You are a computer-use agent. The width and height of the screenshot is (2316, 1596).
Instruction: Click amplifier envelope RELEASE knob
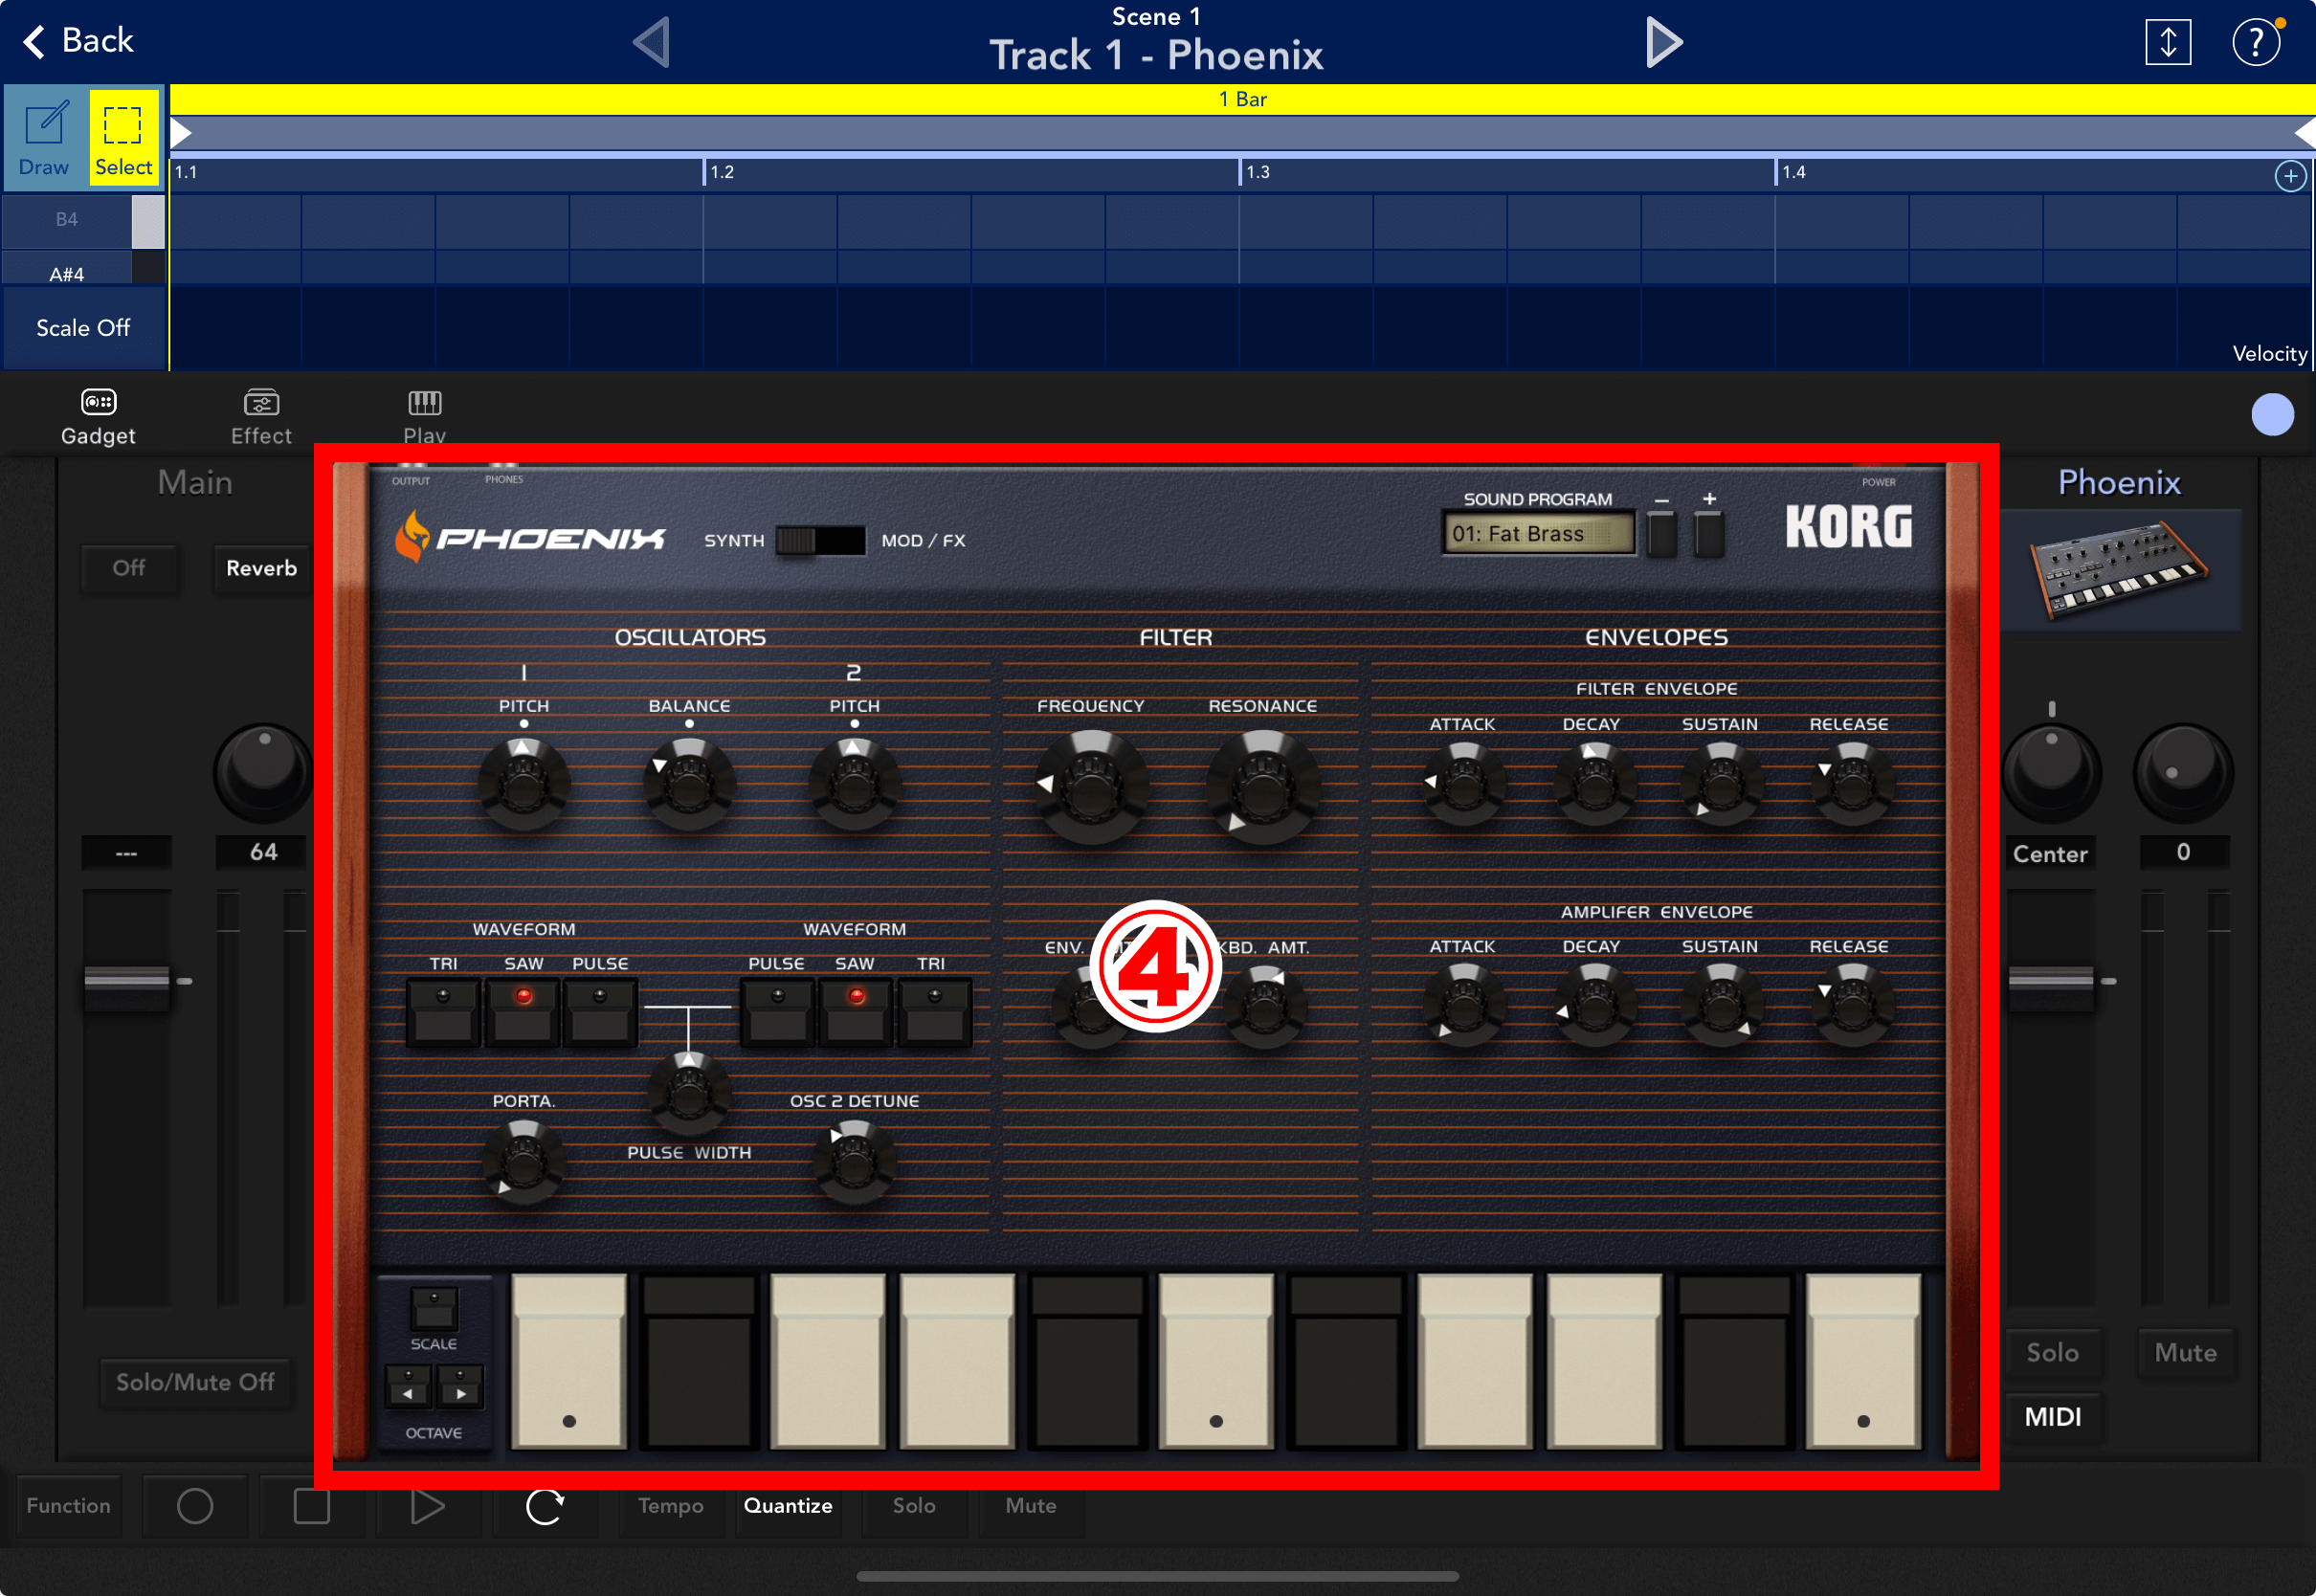pyautogui.click(x=1851, y=1005)
